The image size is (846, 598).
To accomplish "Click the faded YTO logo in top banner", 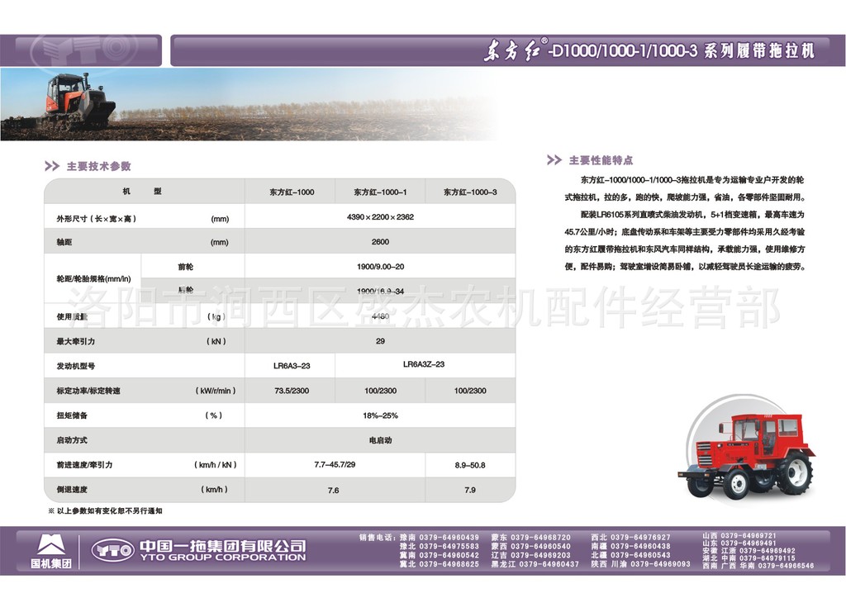I will tap(85, 50).
